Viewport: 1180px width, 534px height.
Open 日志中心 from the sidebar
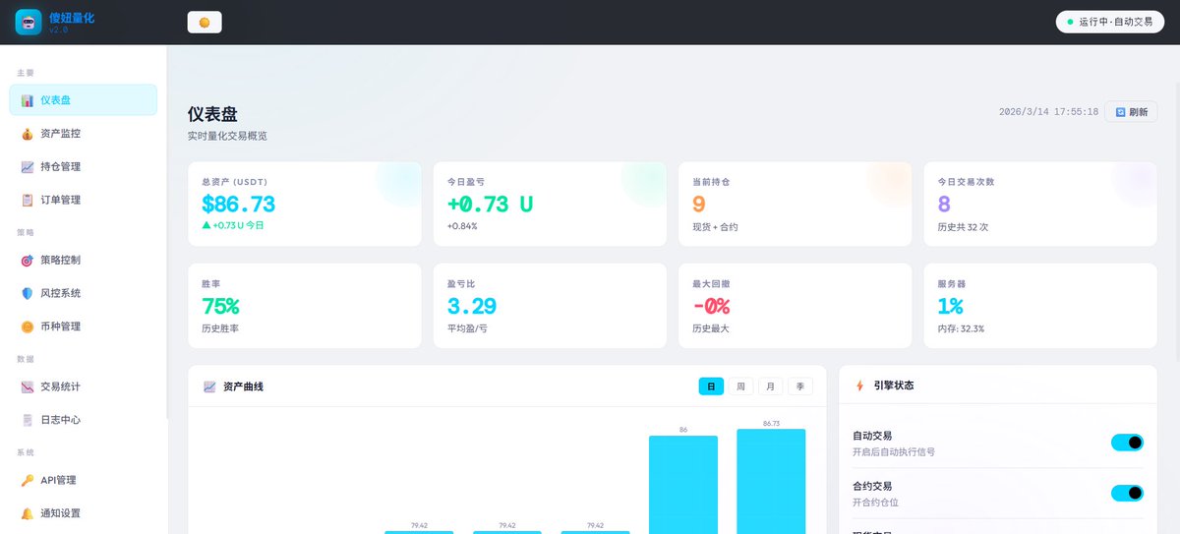(x=84, y=420)
